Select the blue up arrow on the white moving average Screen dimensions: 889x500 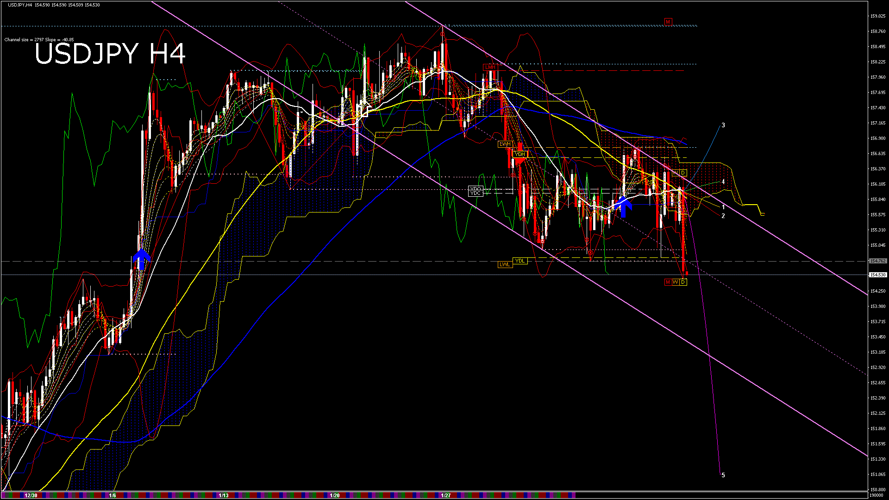624,206
